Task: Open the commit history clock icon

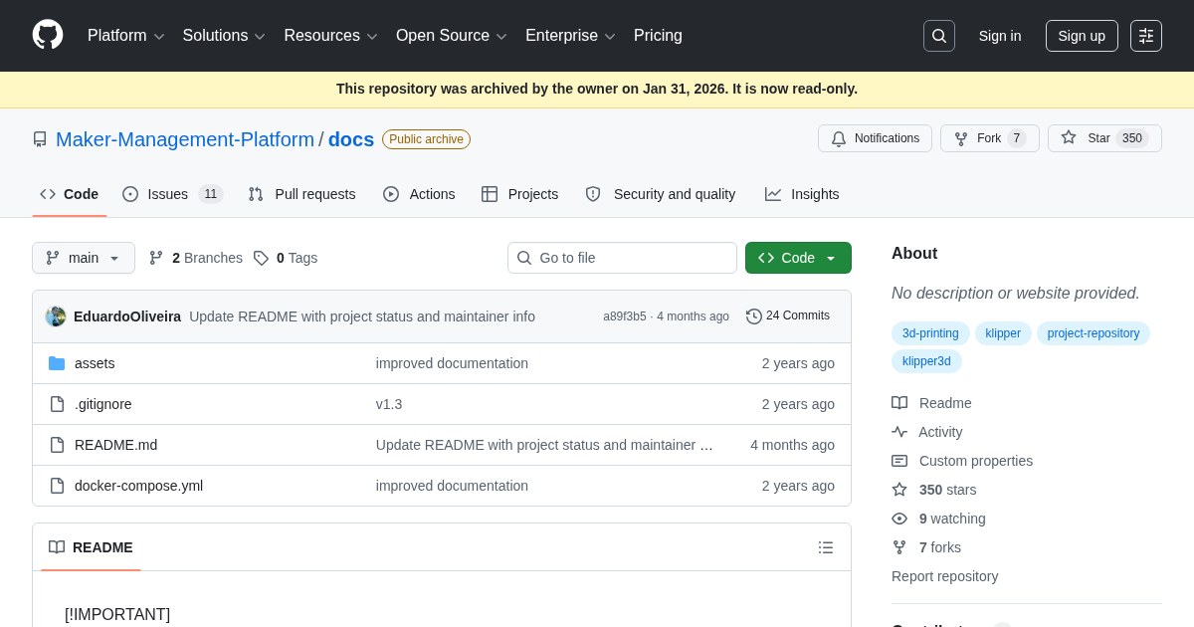Action: [x=754, y=316]
